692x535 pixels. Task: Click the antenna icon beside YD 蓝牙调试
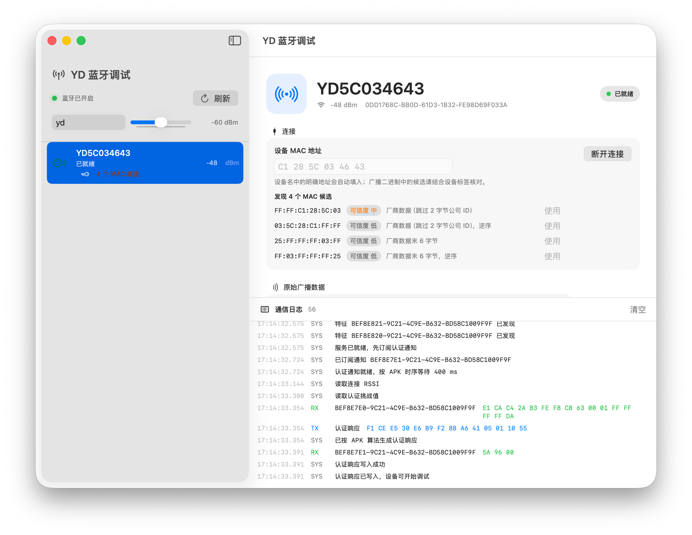pyautogui.click(x=59, y=75)
